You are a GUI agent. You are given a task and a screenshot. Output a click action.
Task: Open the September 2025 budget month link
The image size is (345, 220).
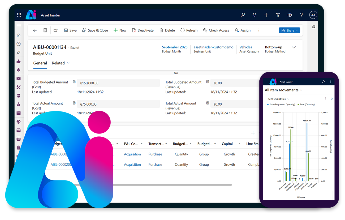pyautogui.click(x=175, y=47)
